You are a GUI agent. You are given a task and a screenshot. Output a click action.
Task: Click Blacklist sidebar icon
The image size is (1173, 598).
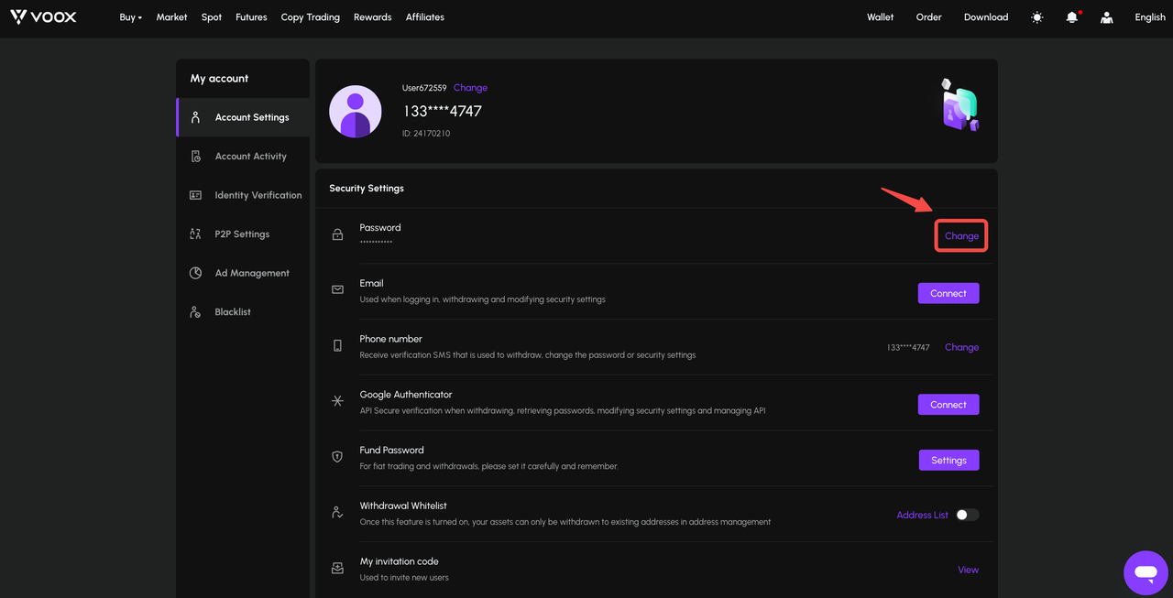point(195,312)
